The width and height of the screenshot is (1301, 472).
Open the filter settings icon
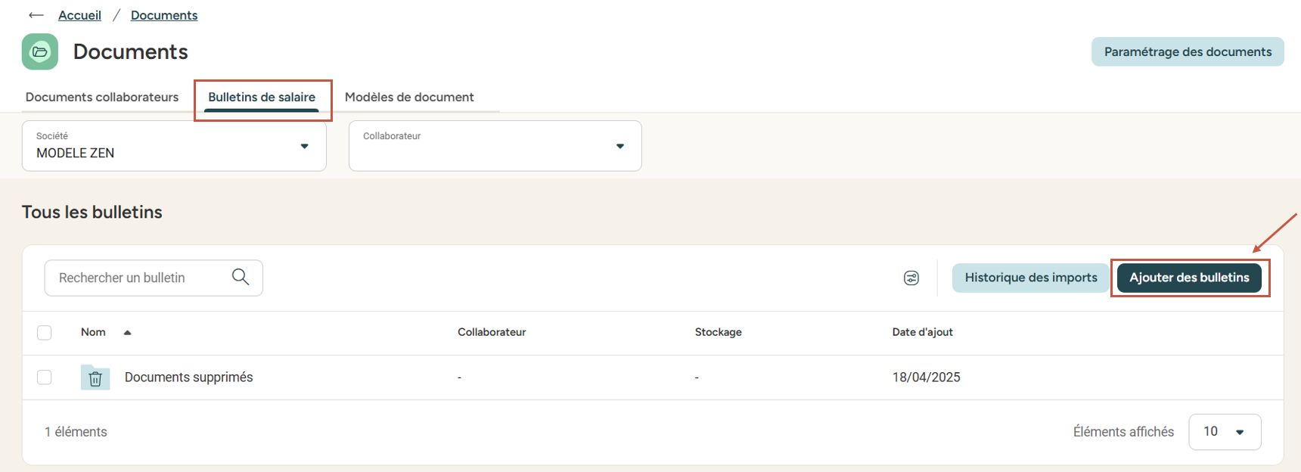(911, 278)
